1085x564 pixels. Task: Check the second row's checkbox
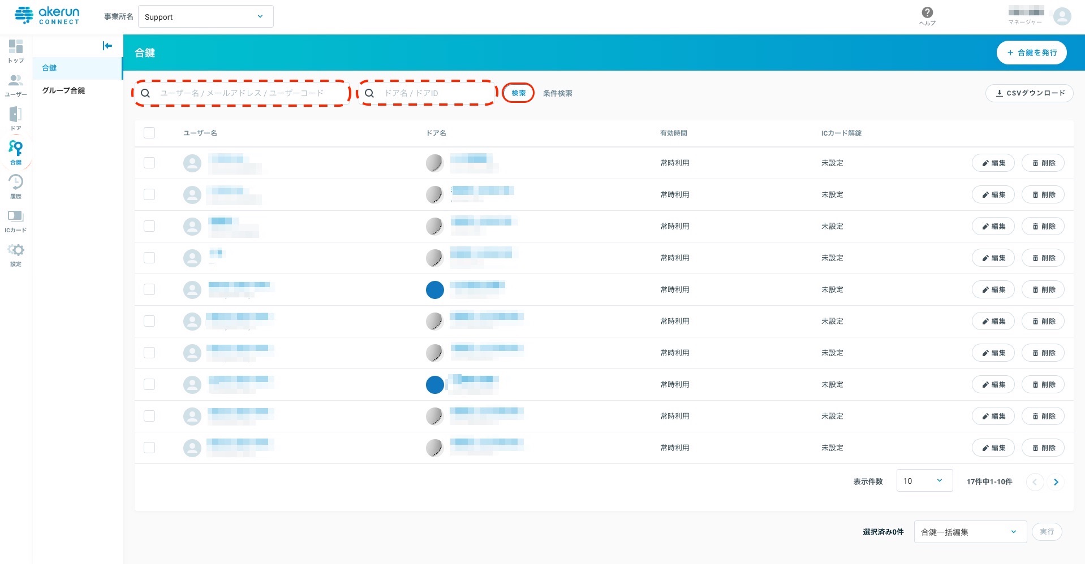149,194
